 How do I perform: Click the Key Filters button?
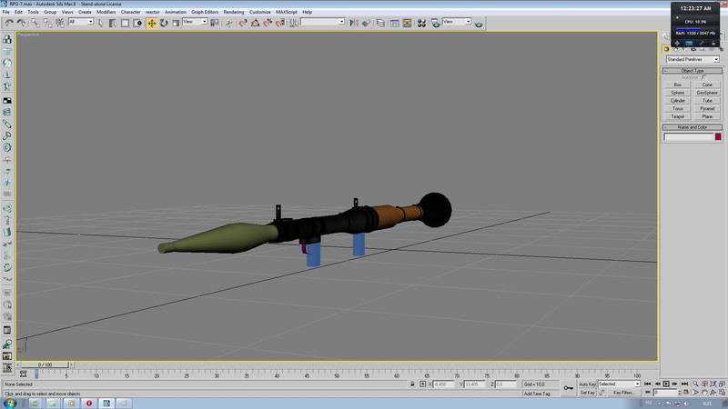point(623,393)
